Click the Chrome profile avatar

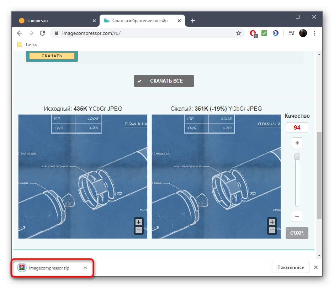point(303,33)
